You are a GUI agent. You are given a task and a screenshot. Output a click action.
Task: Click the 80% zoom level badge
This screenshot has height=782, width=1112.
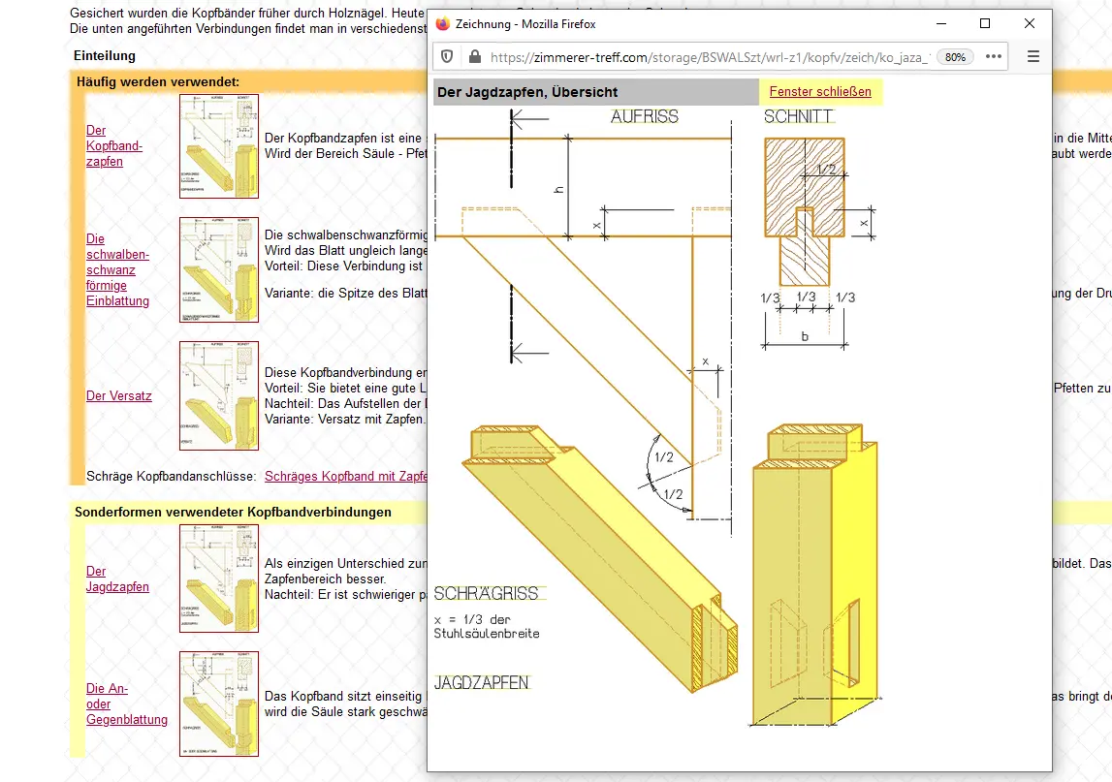tap(955, 57)
